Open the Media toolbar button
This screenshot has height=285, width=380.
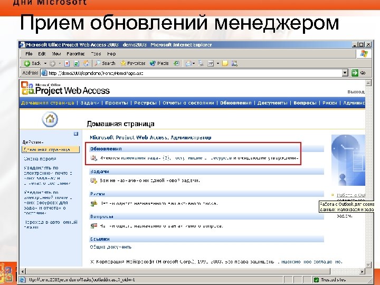pyautogui.click(x=159, y=63)
